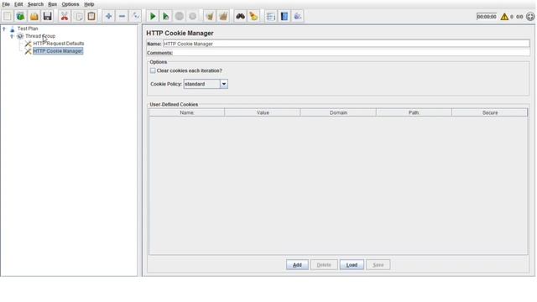Image resolution: width=537 pixels, height=302 pixels.
Task: Open the Edit menu
Action: point(18,4)
